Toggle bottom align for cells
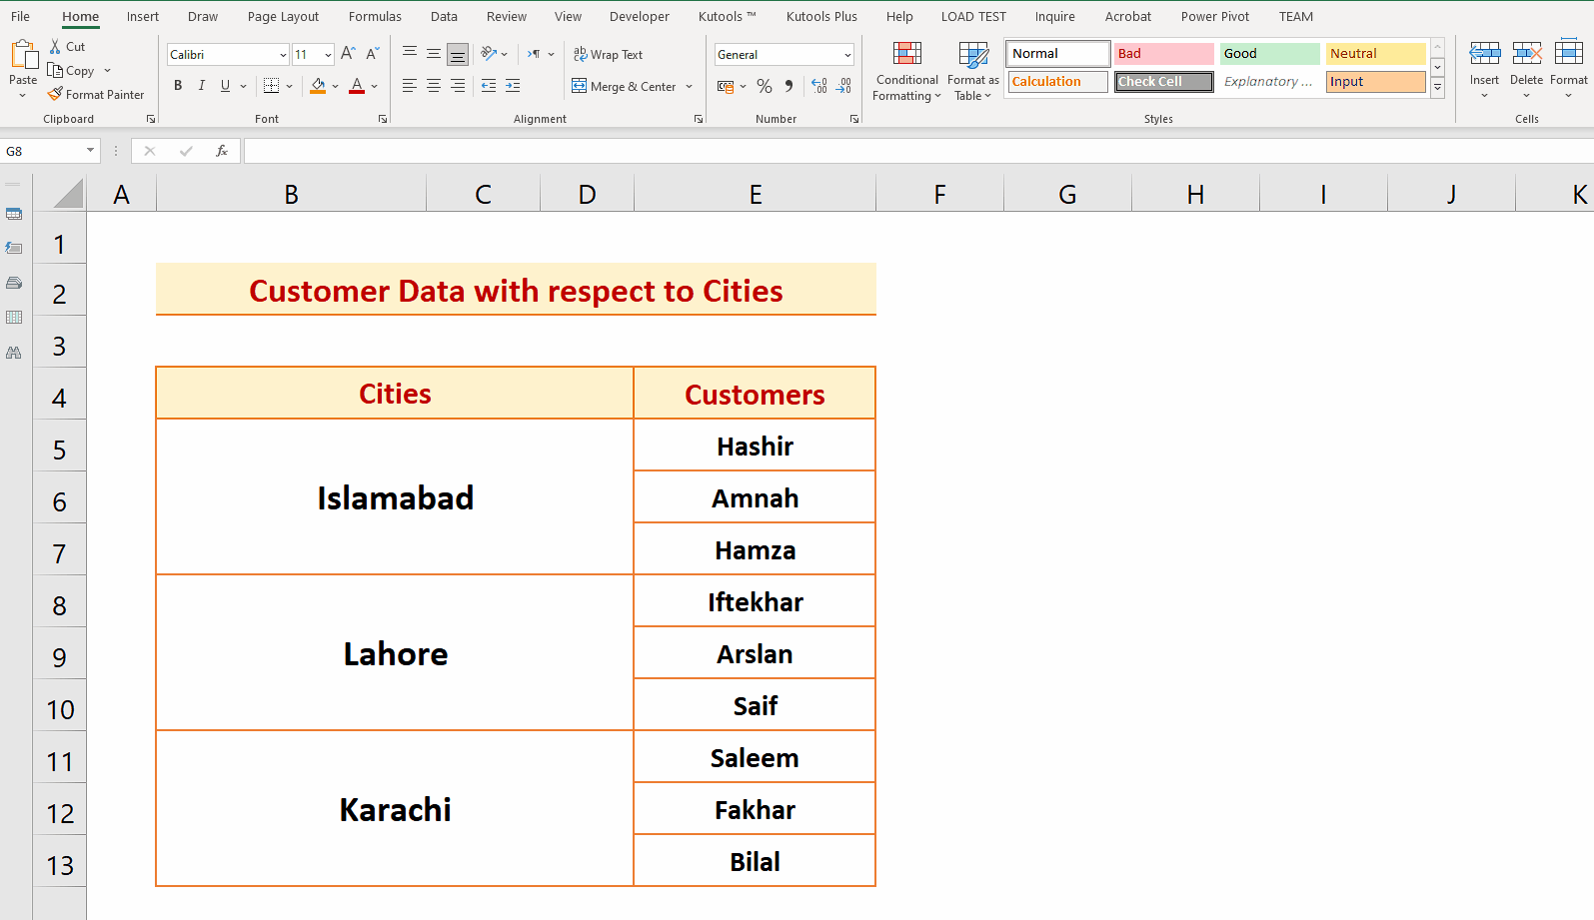The height and width of the screenshot is (920, 1594). pyautogui.click(x=458, y=54)
